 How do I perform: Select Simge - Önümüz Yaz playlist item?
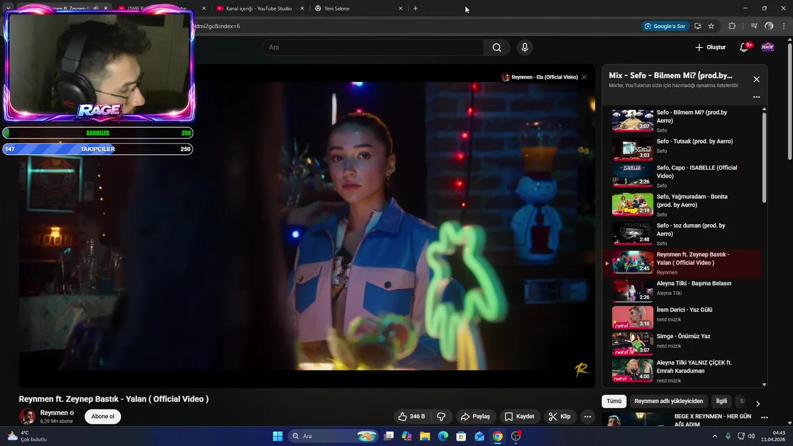[681, 343]
